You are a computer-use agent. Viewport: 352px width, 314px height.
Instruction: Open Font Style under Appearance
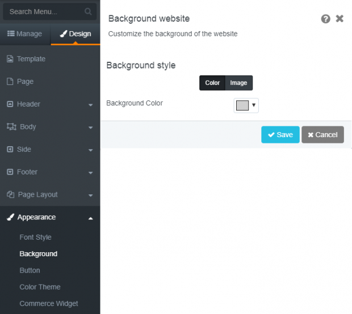click(35, 237)
